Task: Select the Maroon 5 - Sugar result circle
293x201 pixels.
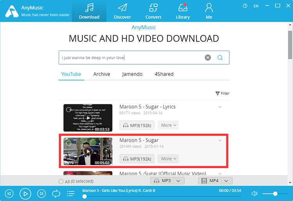Action: pos(69,143)
